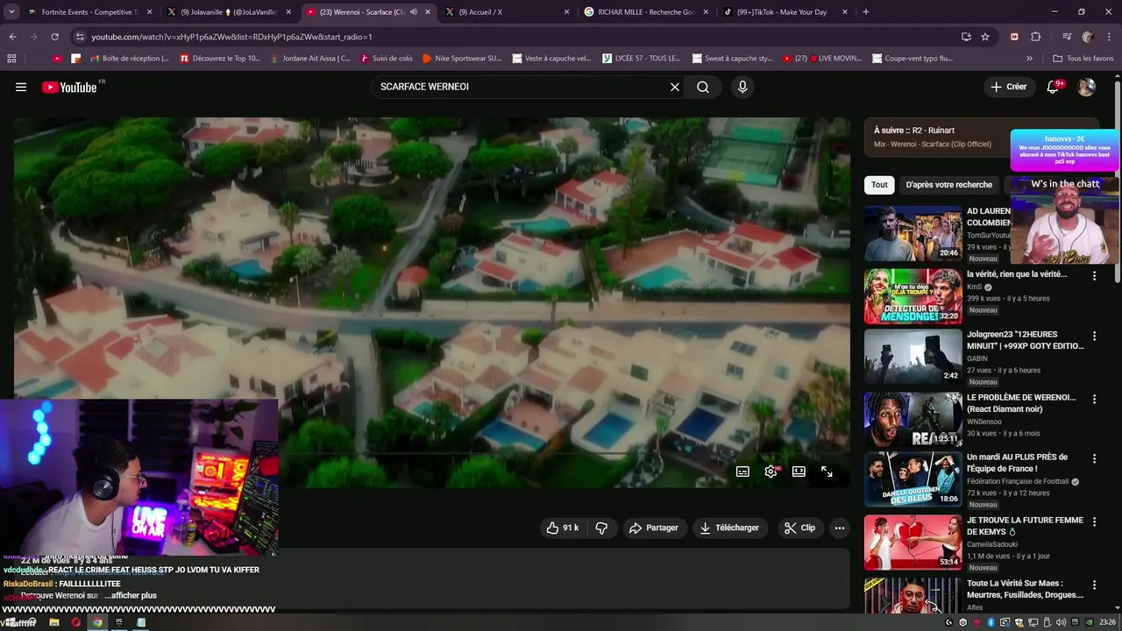Like the video with 91 k
The height and width of the screenshot is (631, 1122).
point(562,528)
